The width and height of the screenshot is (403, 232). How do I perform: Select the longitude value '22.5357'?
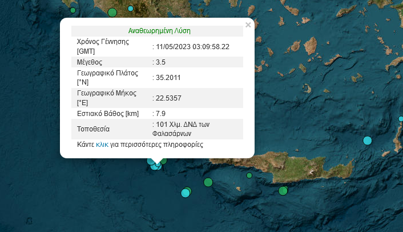[x=168, y=98]
